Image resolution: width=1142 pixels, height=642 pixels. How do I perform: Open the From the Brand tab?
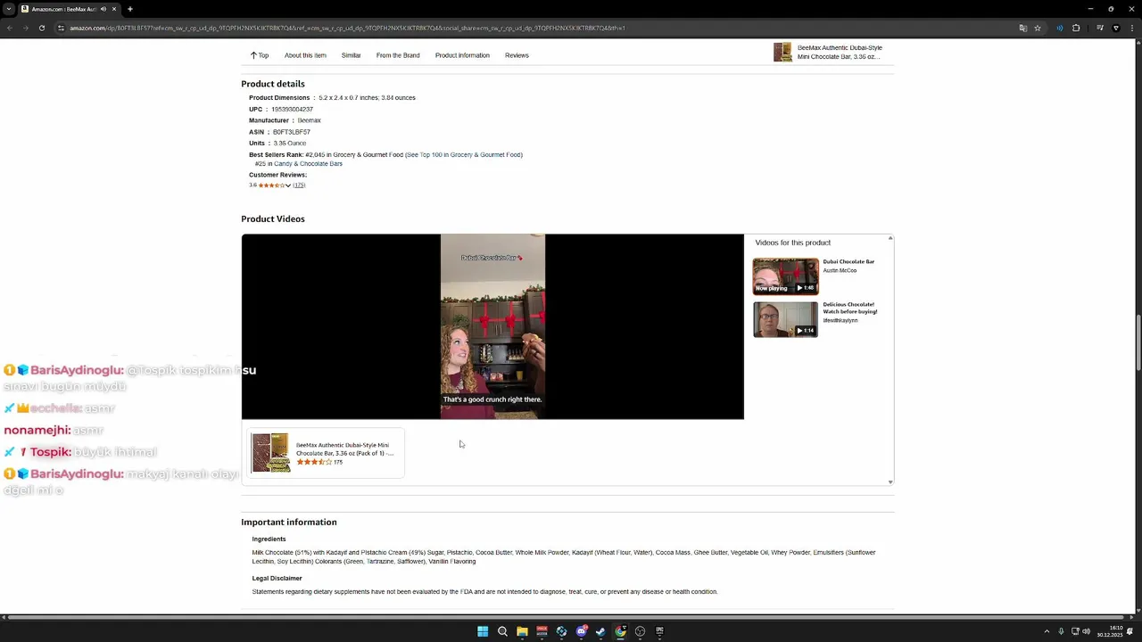coord(398,55)
